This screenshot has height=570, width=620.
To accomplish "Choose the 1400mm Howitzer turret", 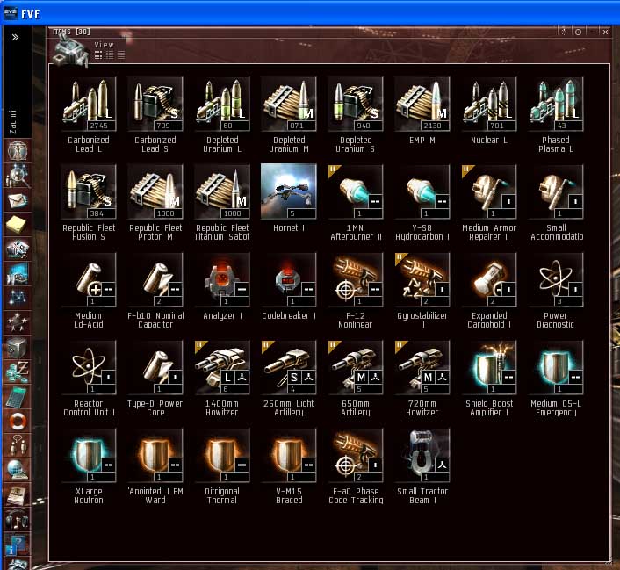I will (222, 367).
